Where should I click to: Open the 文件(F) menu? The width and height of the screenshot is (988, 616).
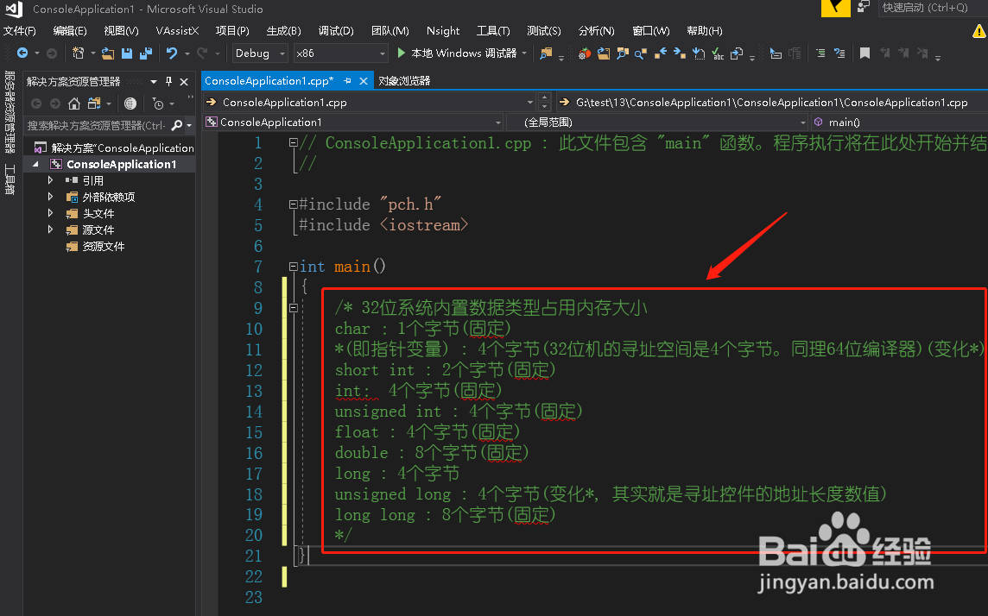pyautogui.click(x=20, y=31)
